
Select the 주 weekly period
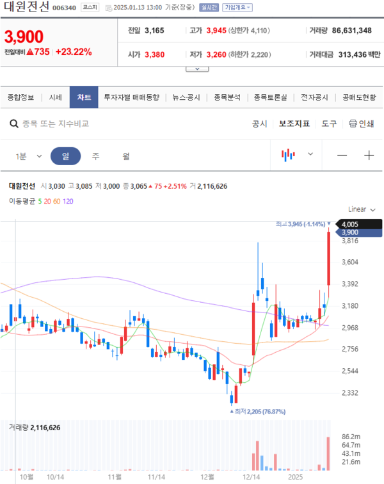tap(96, 156)
